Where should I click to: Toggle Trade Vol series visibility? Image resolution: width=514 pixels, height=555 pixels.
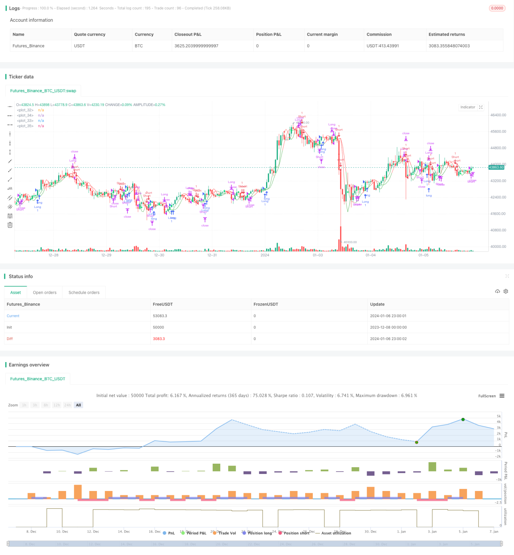[x=224, y=533]
